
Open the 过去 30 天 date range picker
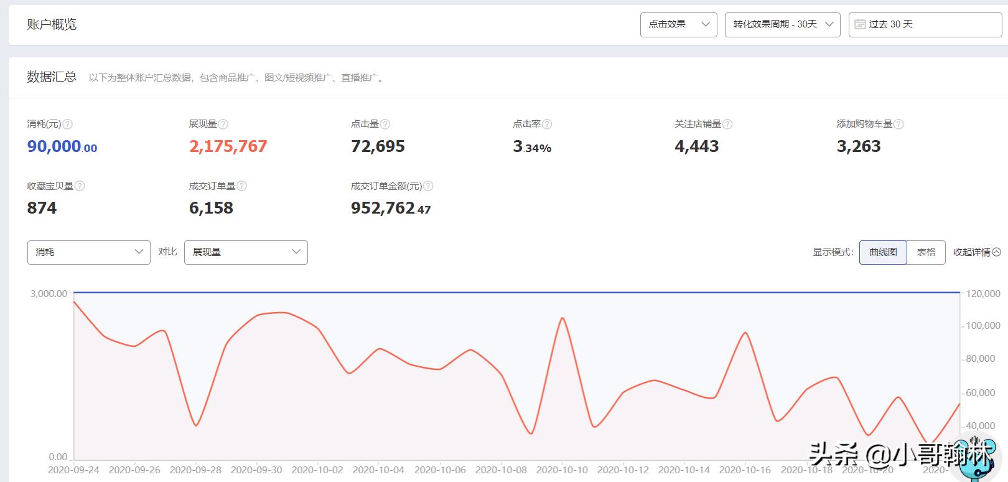(925, 25)
